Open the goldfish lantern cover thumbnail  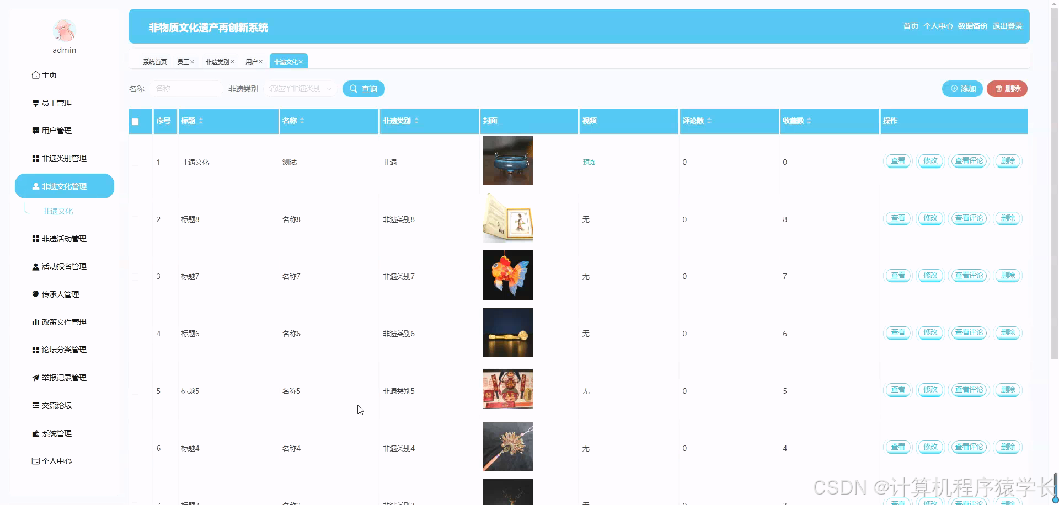[508, 275]
